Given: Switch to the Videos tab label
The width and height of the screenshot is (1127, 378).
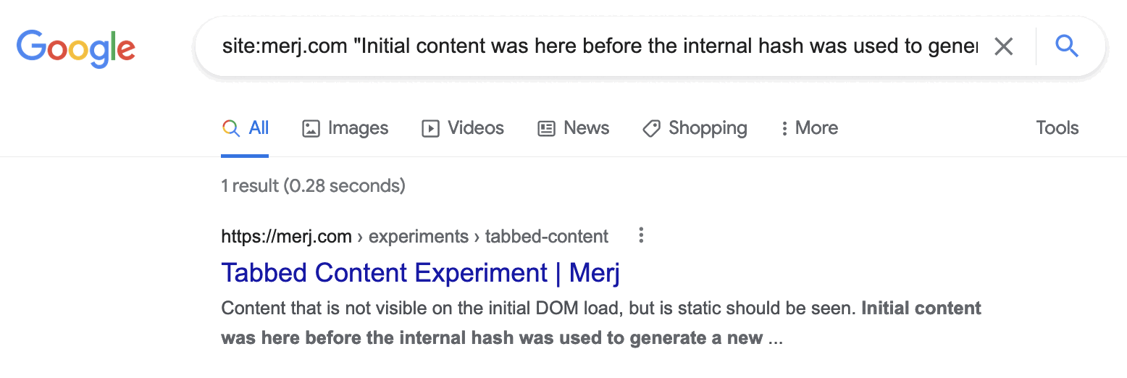Looking at the screenshot, I should coord(475,128).
